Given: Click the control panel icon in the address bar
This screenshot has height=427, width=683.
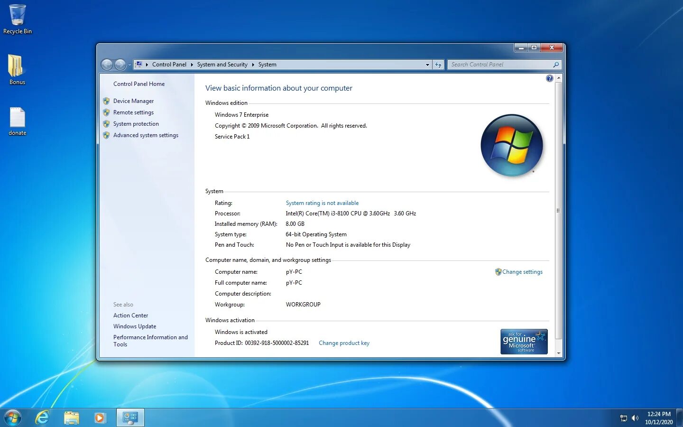Looking at the screenshot, I should tap(139, 65).
